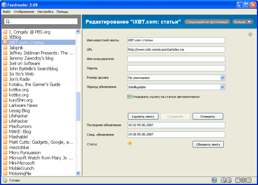This screenshot has width=258, height=185.
Task: Click the spinning gear icon beside Готово
Action: 5,180
